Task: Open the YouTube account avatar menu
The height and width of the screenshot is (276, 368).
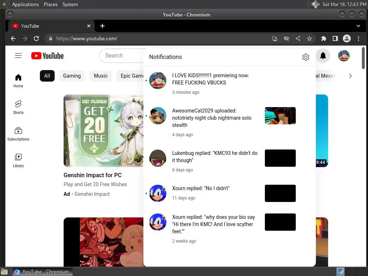Action: pyautogui.click(x=344, y=56)
